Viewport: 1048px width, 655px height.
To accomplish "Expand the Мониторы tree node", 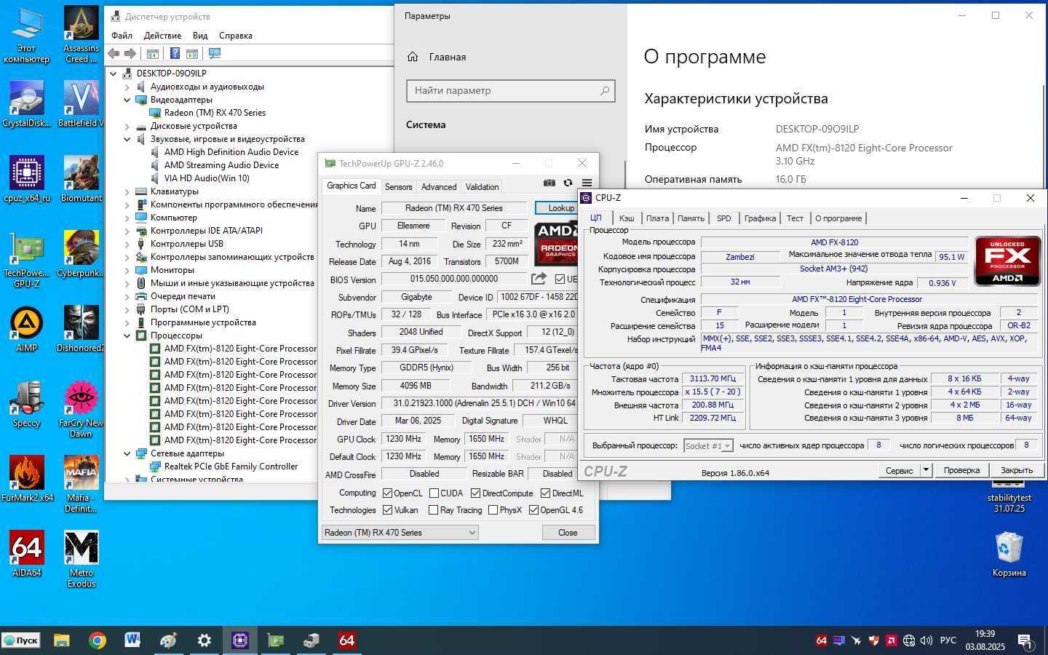I will [x=127, y=270].
